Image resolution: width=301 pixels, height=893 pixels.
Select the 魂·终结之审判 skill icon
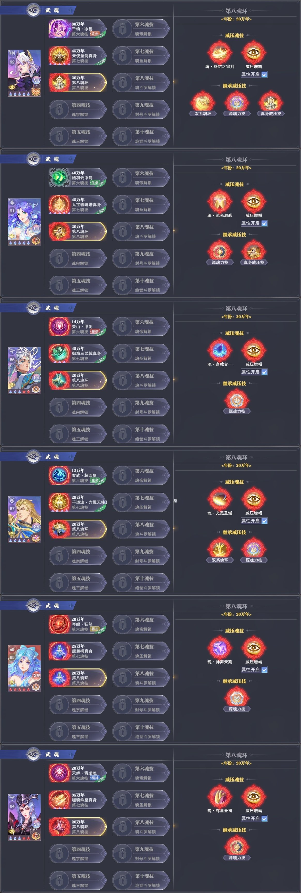(x=220, y=53)
